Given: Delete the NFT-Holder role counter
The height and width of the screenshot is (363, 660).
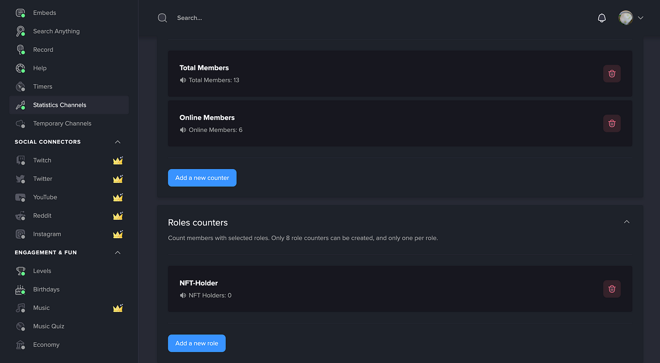Looking at the screenshot, I should (x=611, y=289).
